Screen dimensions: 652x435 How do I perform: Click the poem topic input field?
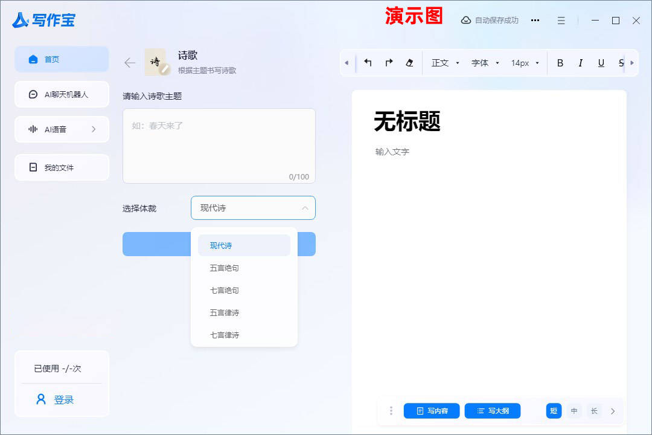point(219,145)
